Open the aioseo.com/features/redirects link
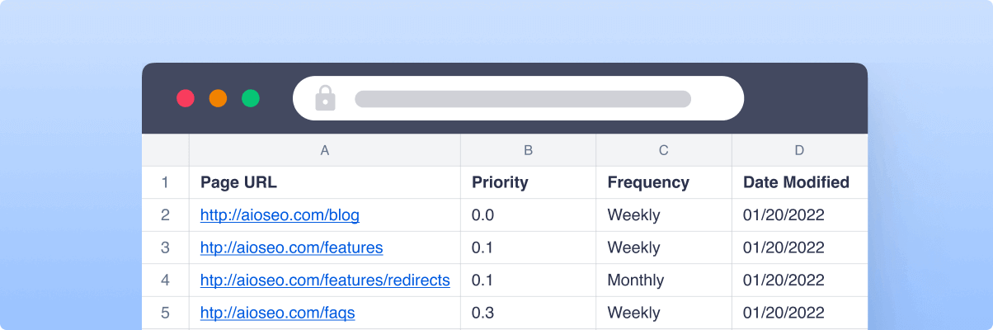Viewport: 993px width, 330px height. tap(325, 280)
